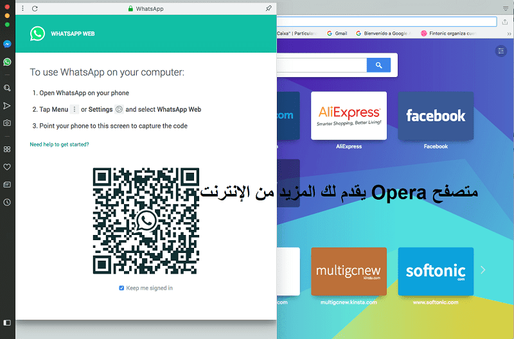Click the share icon in address bar
This screenshot has width=514, height=339.
(x=505, y=22)
